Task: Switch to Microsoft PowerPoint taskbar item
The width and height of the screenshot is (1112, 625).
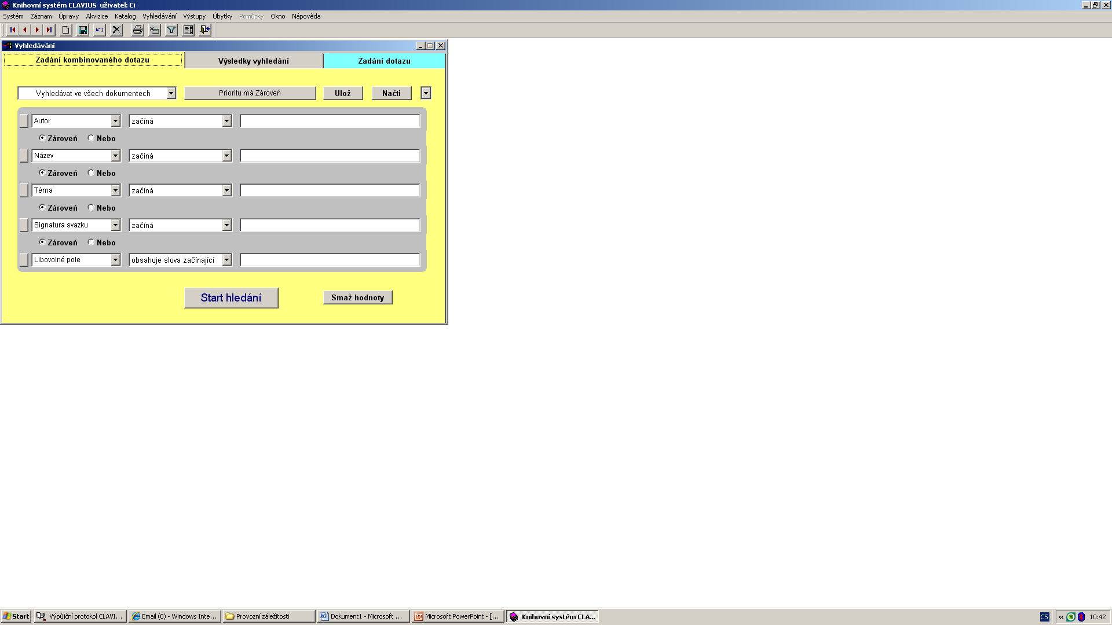Action: pos(458,616)
